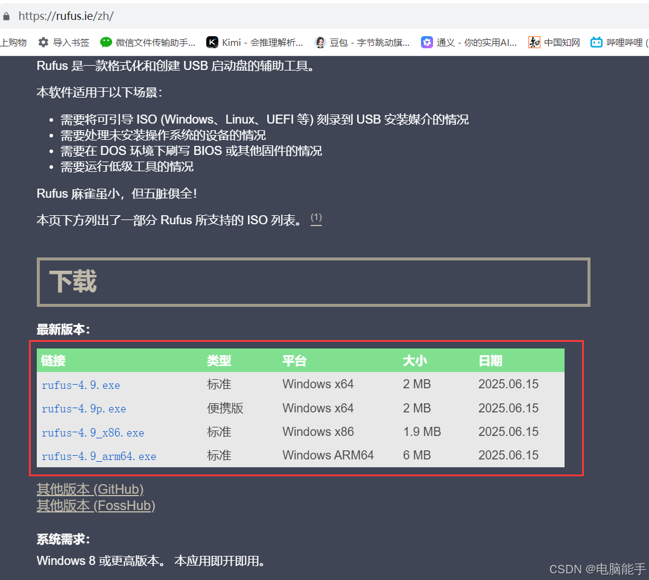The width and height of the screenshot is (649, 580).
Task: Open 其他版本 (FossHub) link
Action: (x=96, y=505)
